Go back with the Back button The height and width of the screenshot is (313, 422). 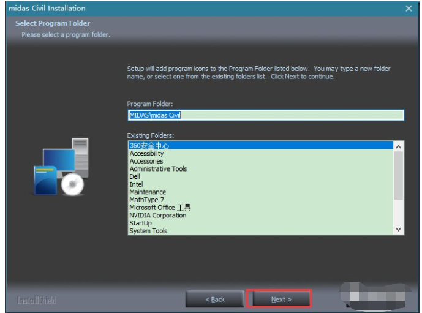coord(215,299)
